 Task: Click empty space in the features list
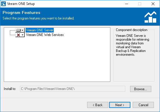(x=57, y=59)
